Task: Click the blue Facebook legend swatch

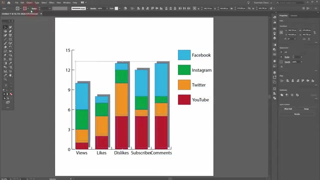Action: pyautogui.click(x=184, y=55)
